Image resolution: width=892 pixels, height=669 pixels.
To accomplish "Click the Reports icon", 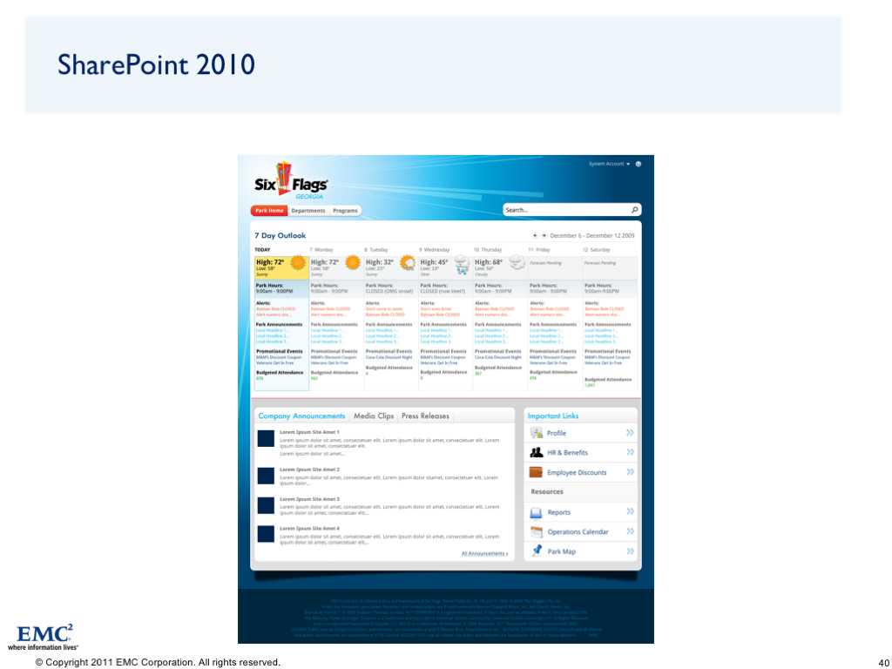I will (536, 512).
